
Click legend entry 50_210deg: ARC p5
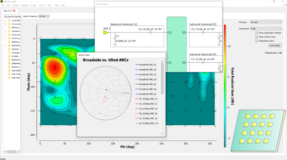146,114
